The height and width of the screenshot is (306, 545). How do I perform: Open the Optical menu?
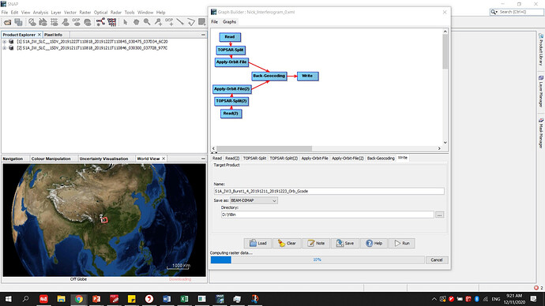(x=100, y=12)
